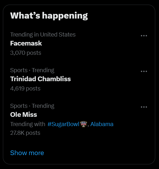This screenshot has height=169, width=159.
Task: Select the What's happening heading
Action: [x=49, y=16]
